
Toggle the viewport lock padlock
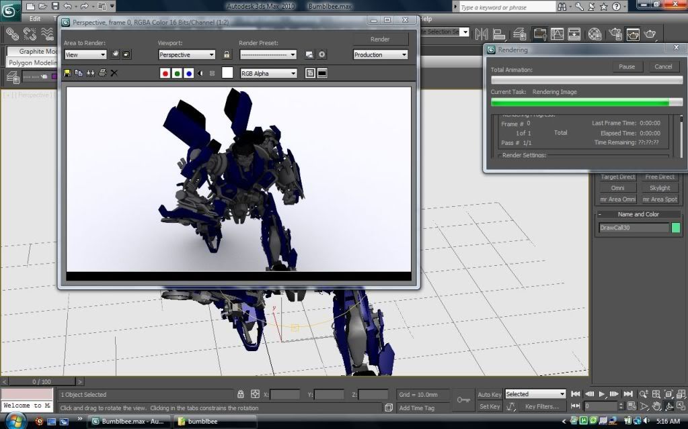[x=227, y=55]
